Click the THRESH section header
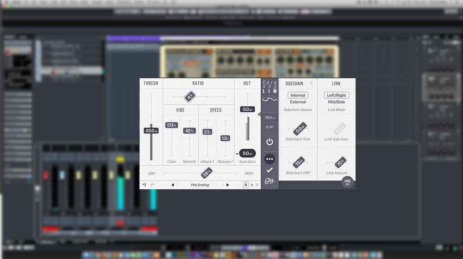The width and height of the screenshot is (463, 259). click(x=151, y=83)
